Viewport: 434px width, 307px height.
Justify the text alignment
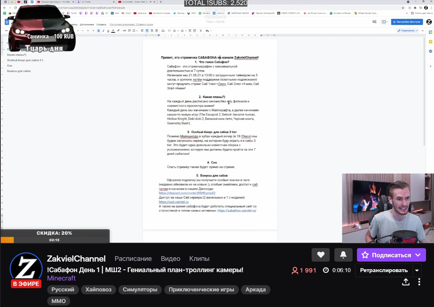click(156, 31)
